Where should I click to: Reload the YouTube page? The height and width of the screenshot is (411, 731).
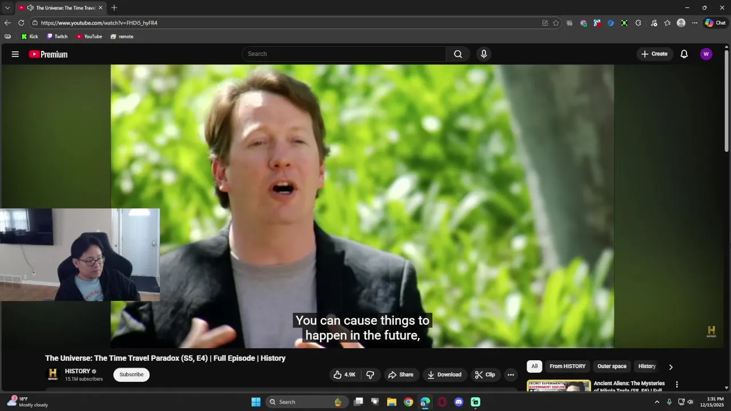(x=21, y=23)
